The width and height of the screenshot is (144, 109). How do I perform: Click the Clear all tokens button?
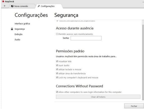point(98,97)
